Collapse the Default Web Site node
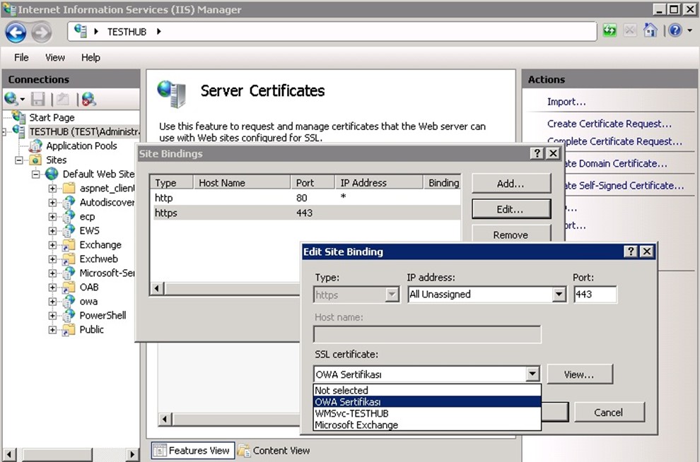 coord(36,174)
